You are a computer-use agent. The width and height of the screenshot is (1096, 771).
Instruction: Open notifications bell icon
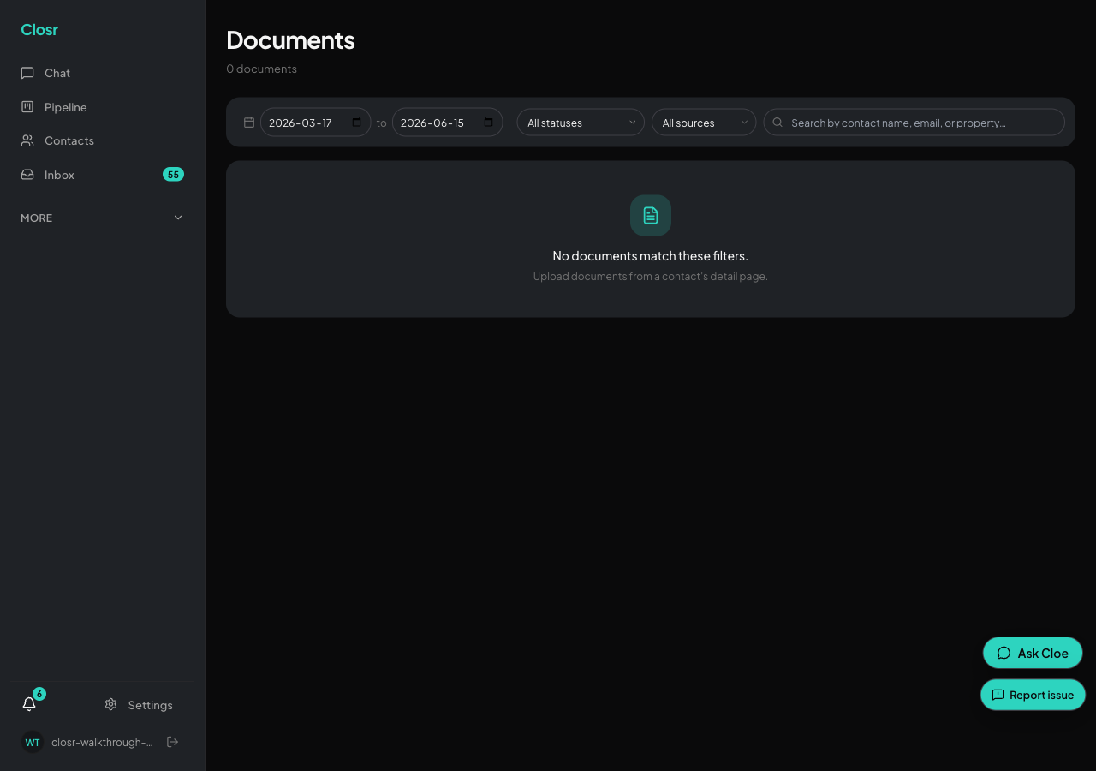click(29, 704)
